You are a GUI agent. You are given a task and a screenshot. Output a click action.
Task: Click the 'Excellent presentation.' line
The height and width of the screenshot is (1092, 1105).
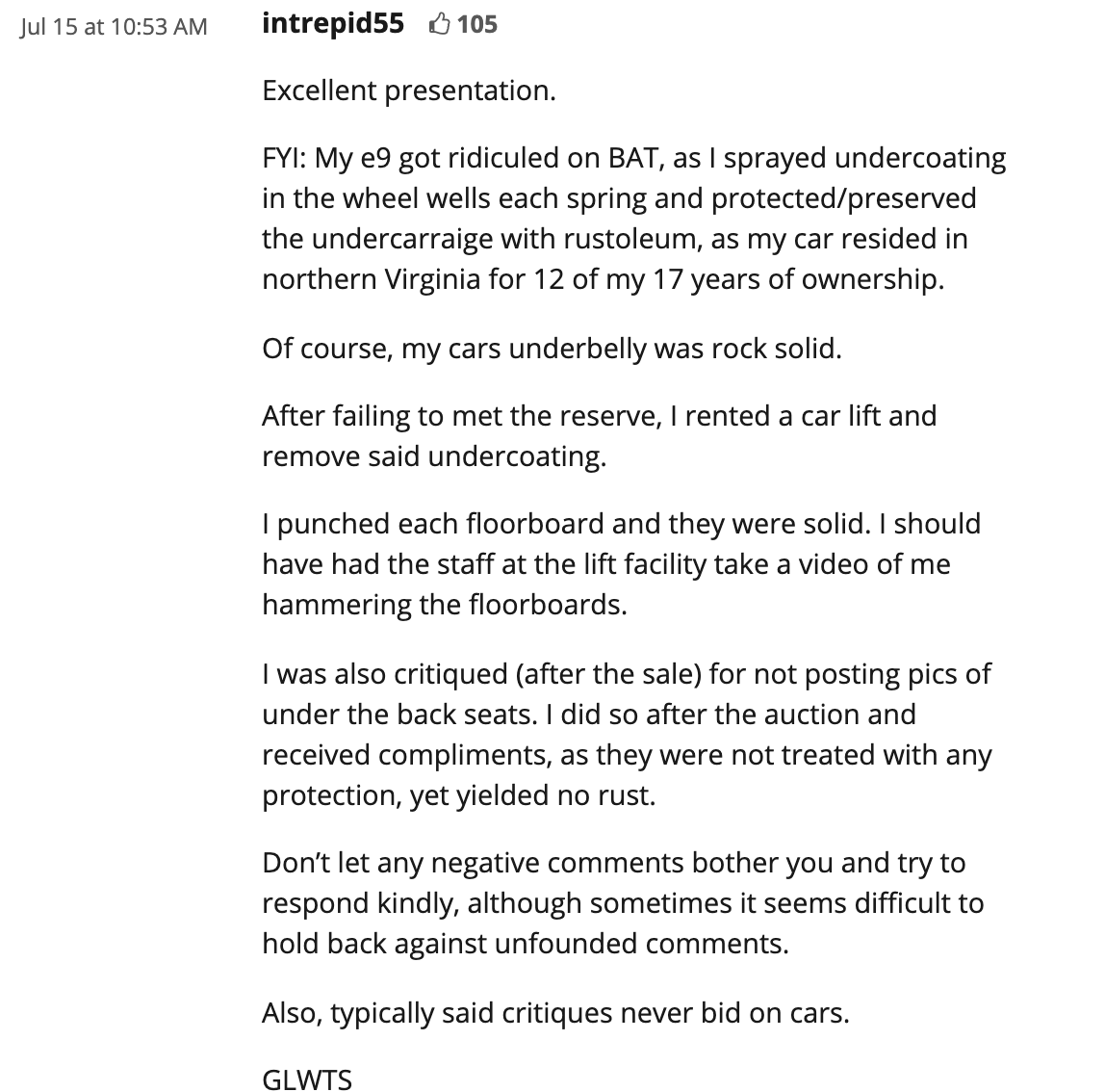(x=409, y=91)
